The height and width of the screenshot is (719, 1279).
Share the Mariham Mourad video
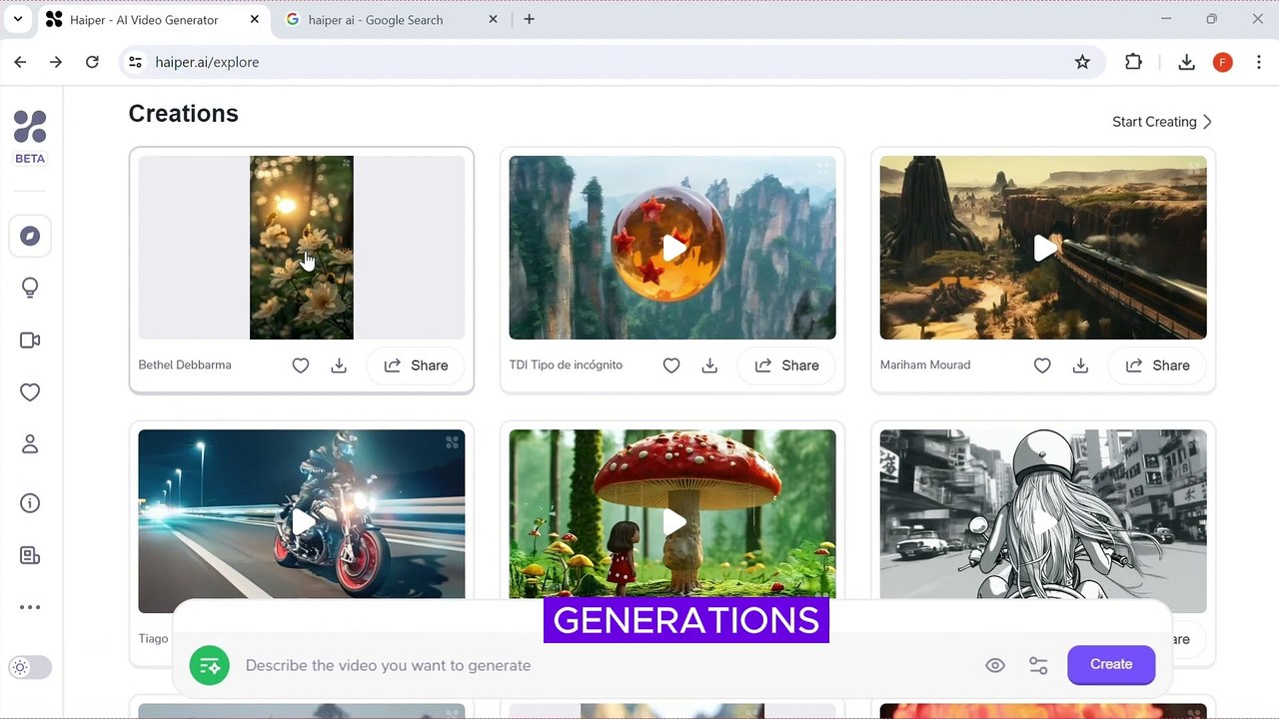(1157, 365)
